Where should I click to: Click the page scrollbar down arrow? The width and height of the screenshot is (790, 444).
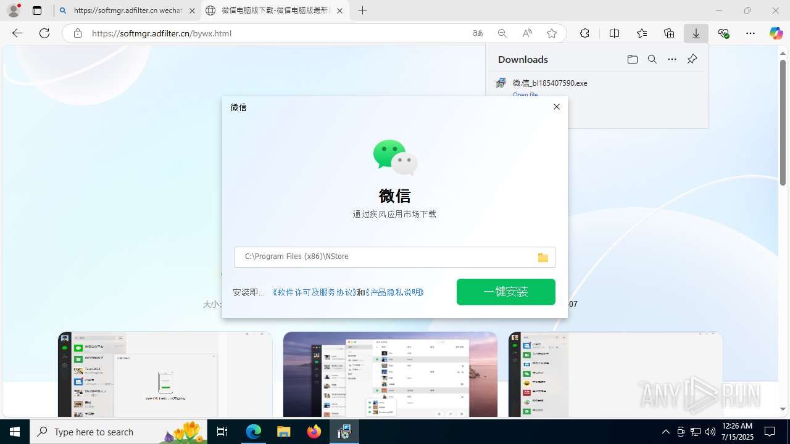coord(783,409)
